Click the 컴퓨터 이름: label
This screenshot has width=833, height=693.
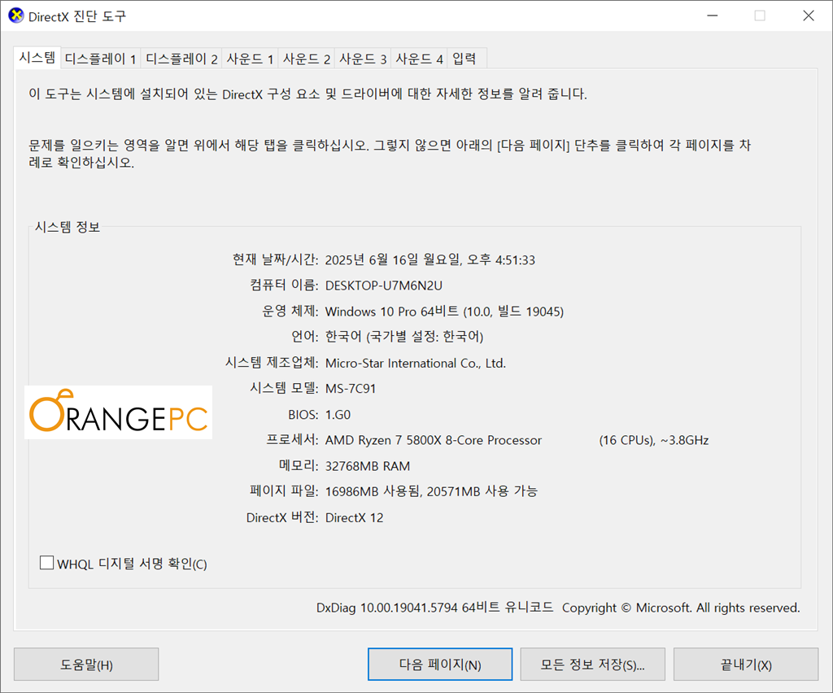284,285
